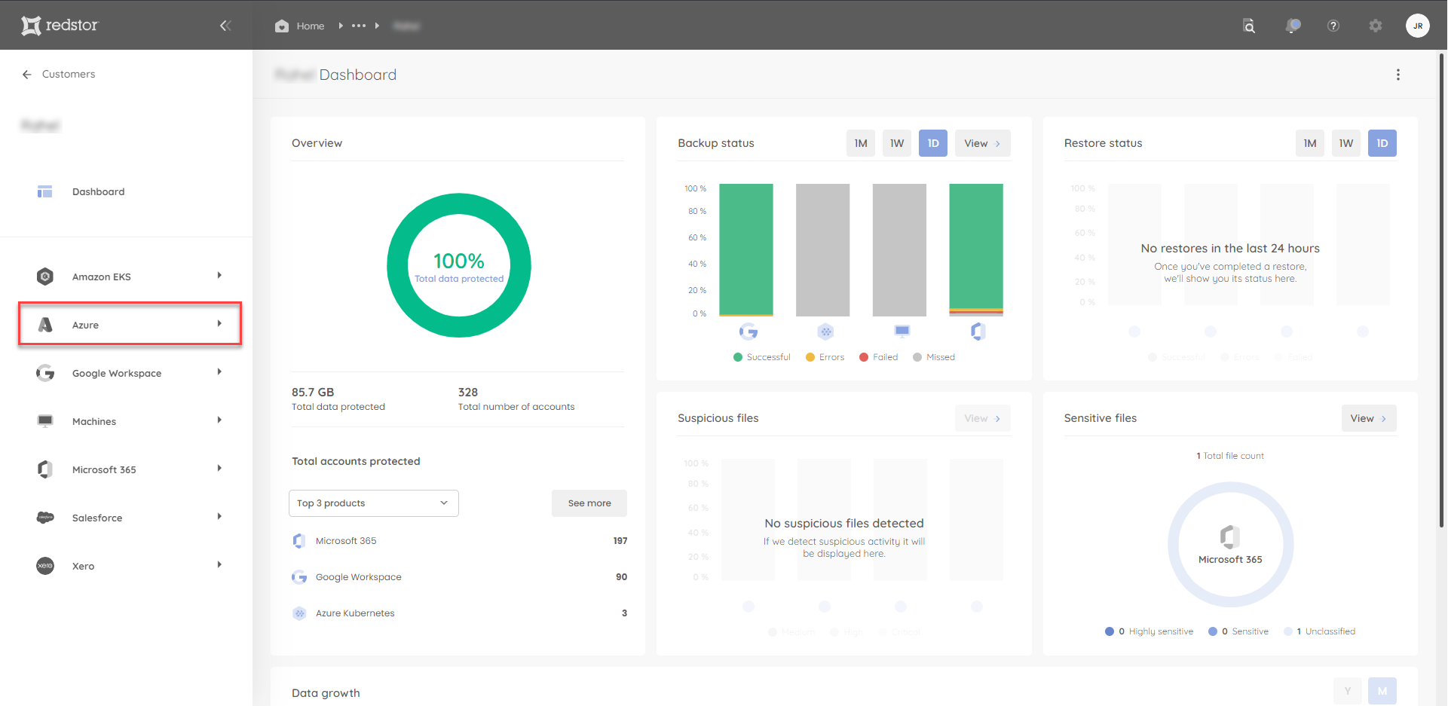Select 1W range for Restore status

pyautogui.click(x=1346, y=143)
